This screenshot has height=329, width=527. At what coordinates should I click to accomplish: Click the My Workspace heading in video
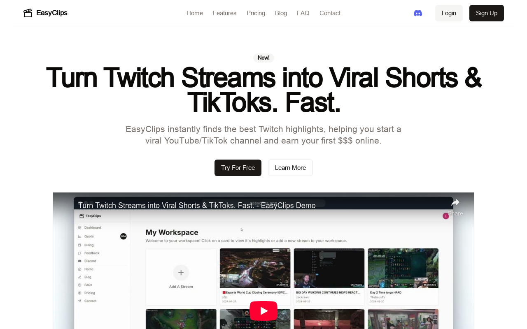pos(172,232)
